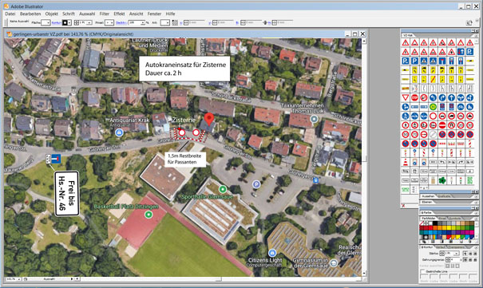Select the 'Frei bis Hs.-Nr. 46' sign object
483x288 pixels.
point(67,194)
